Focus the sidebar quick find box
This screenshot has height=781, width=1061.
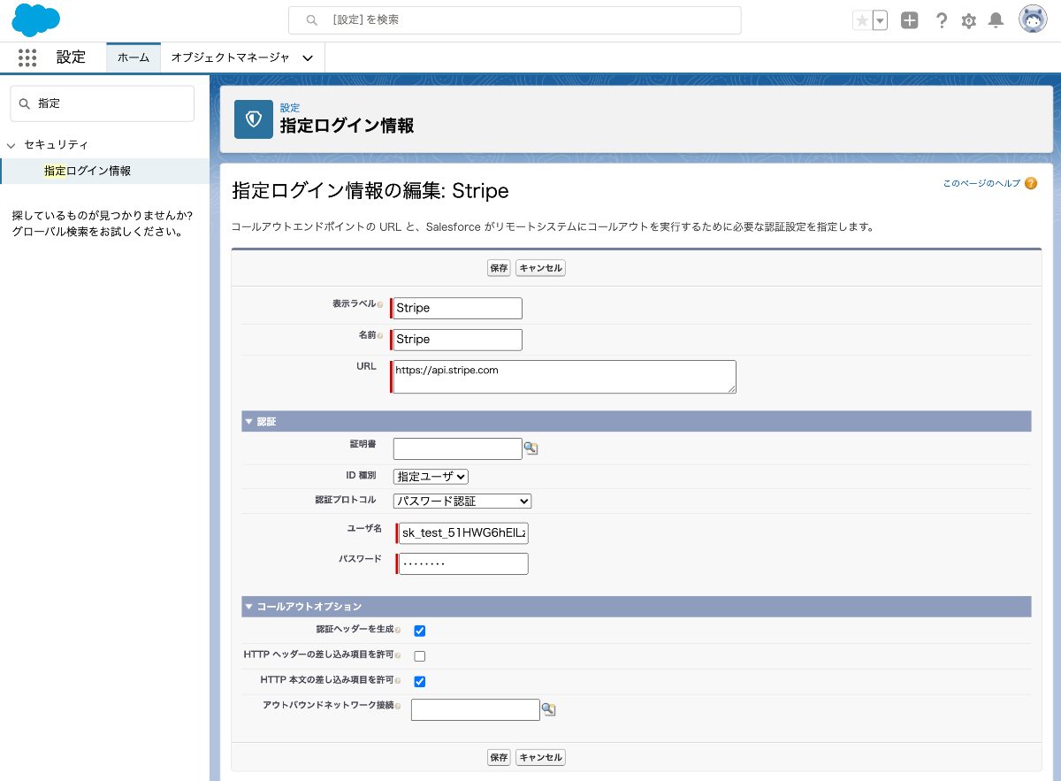tap(102, 103)
